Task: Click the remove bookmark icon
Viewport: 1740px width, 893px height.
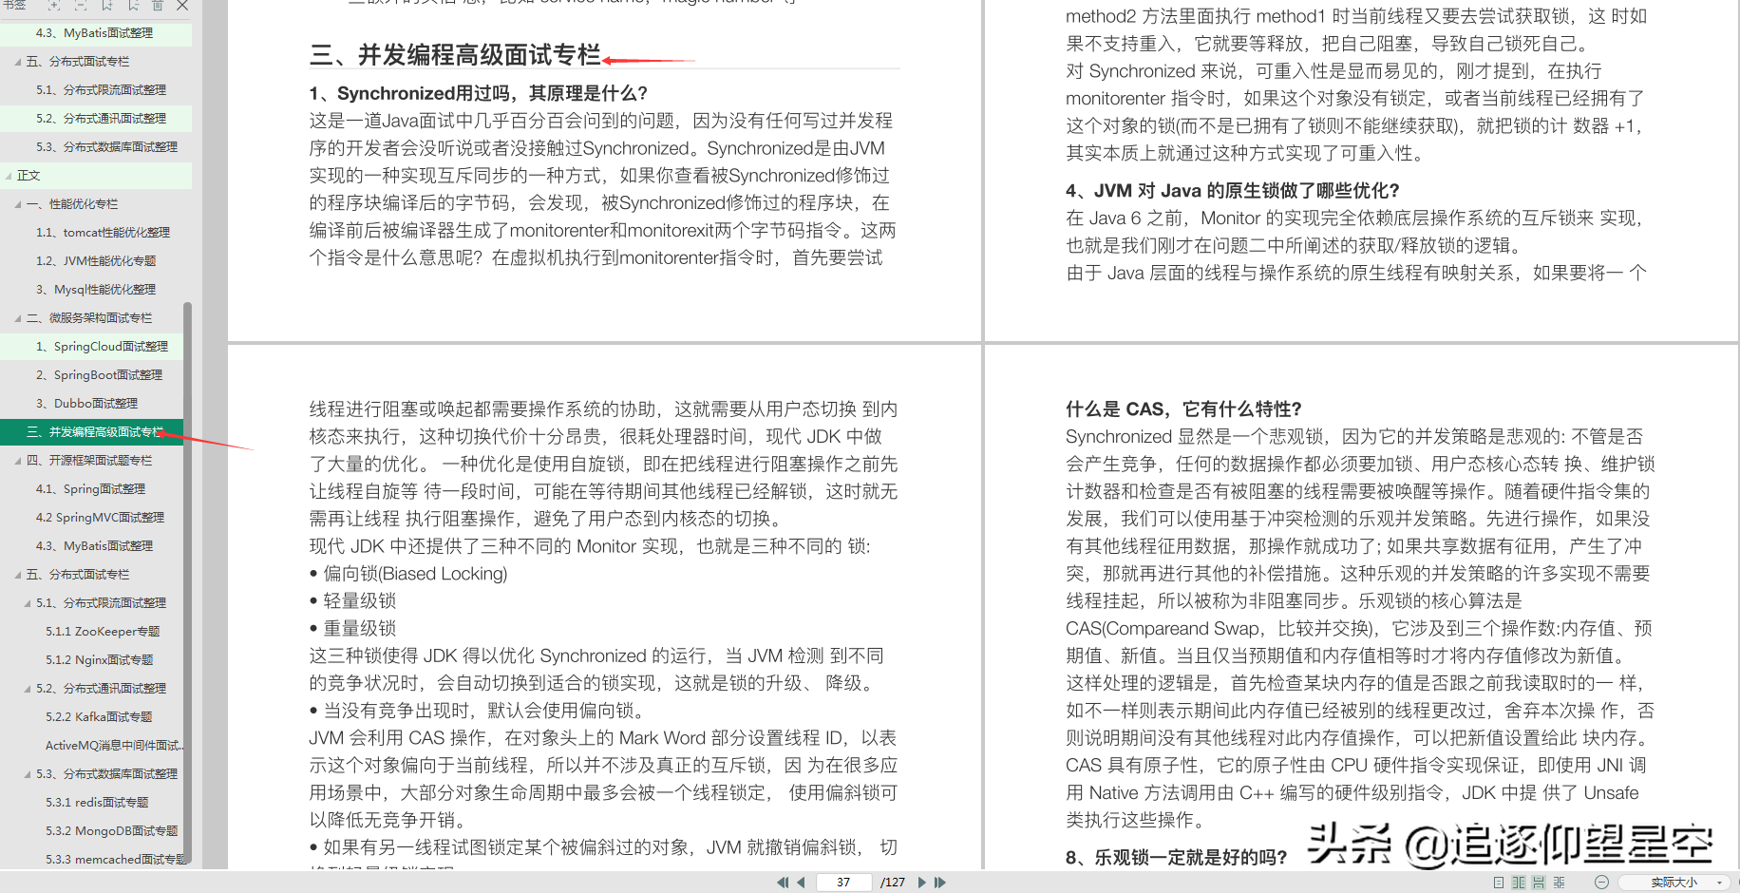Action: (x=133, y=6)
